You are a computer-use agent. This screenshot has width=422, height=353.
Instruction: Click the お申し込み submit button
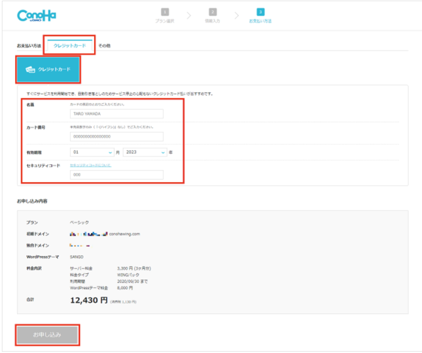[48, 335]
